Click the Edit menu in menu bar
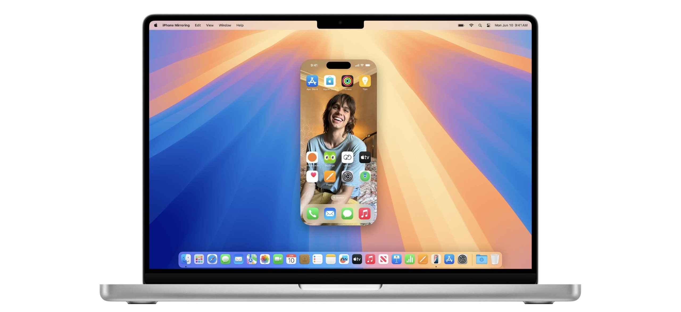Image resolution: width=681 pixels, height=312 pixels. click(198, 25)
